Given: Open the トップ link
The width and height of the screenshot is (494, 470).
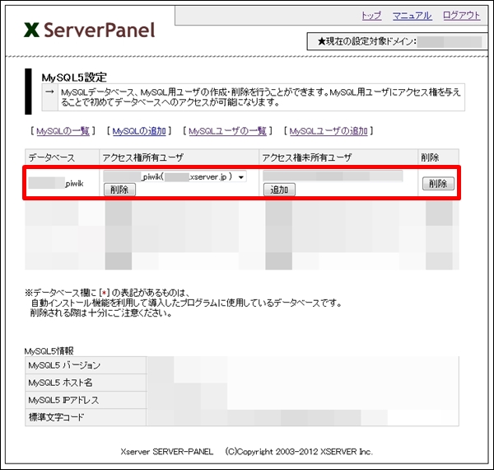Looking at the screenshot, I should (371, 16).
